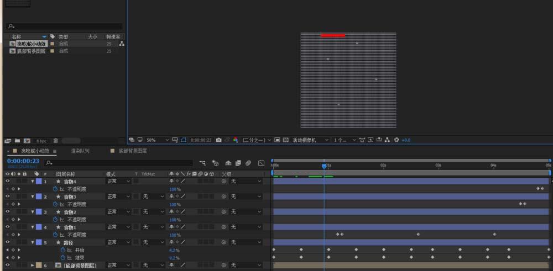553x271 pixels.
Task: Hide the 食物4 layer using eye icon
Action: [x=8, y=181]
